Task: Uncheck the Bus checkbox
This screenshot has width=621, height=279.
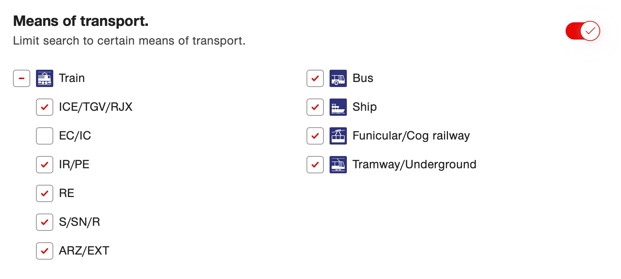Action: [315, 78]
